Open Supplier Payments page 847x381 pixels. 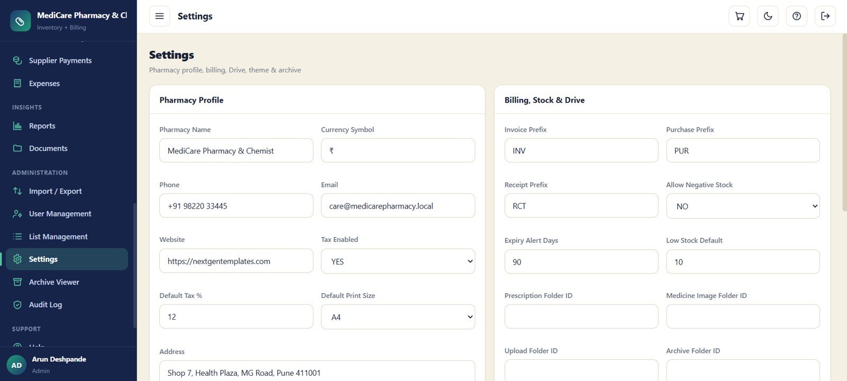coord(67,60)
